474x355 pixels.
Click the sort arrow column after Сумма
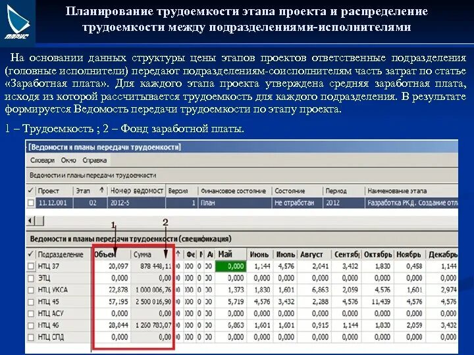(178, 254)
